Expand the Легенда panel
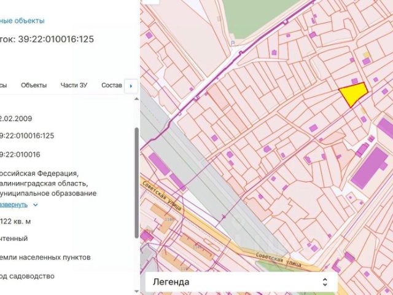This screenshot has width=393, height=295. (x=241, y=282)
